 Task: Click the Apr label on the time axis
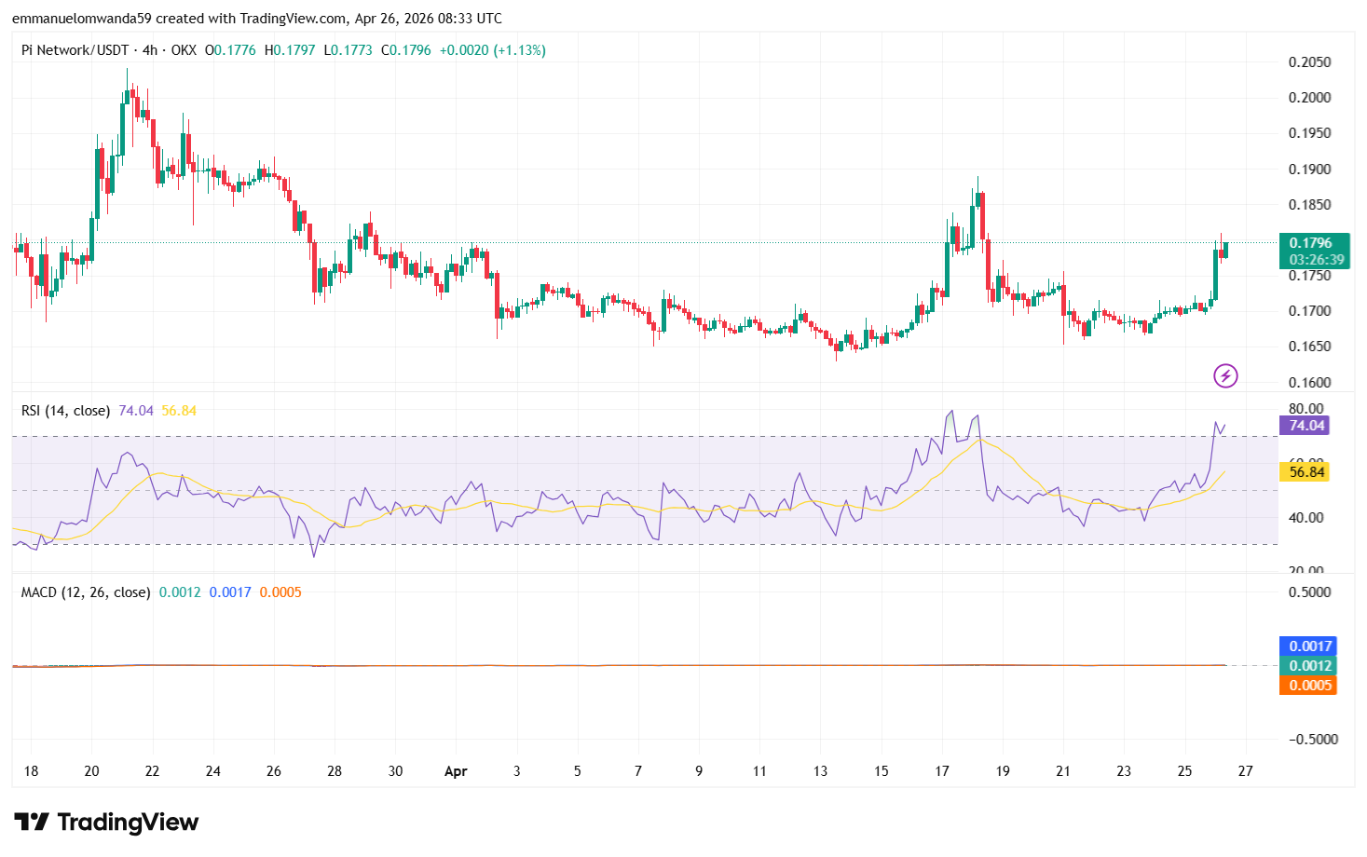click(x=456, y=771)
